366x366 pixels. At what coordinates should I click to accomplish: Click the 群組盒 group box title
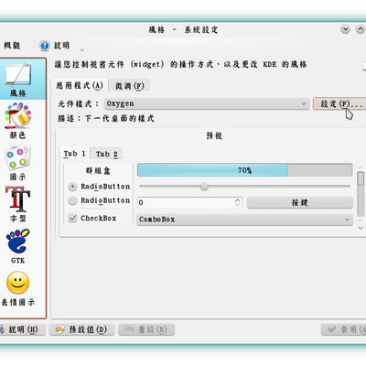tap(98, 170)
